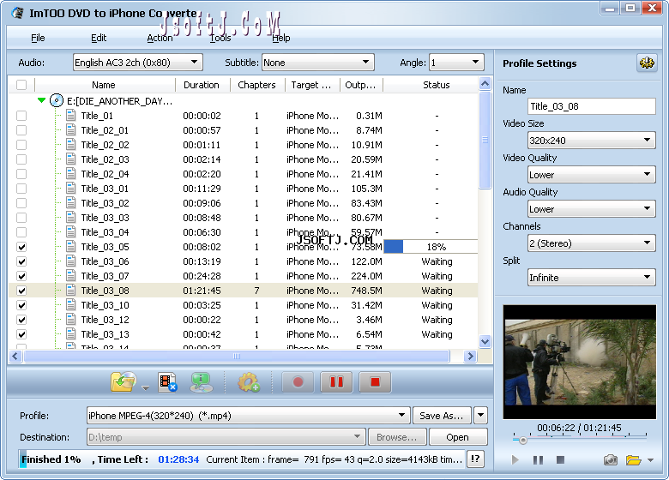Image resolution: width=669 pixels, height=480 pixels.
Task: Check the Title_03_01 checkbox
Action: (21, 189)
